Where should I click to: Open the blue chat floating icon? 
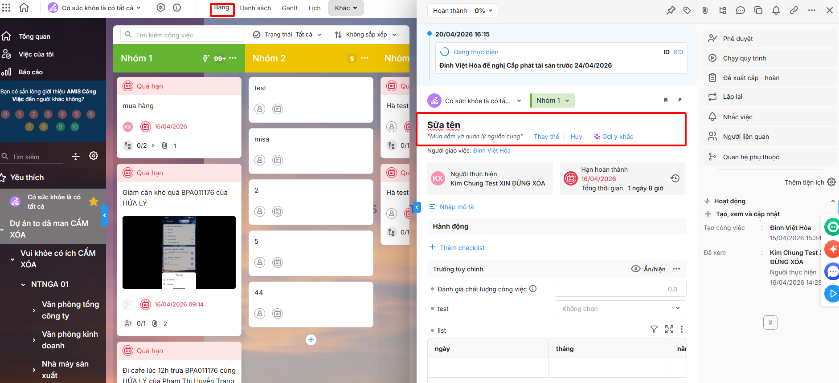point(832,271)
